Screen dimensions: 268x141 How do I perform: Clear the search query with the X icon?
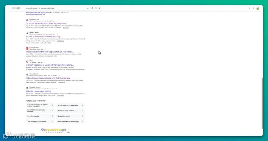tap(88, 8)
